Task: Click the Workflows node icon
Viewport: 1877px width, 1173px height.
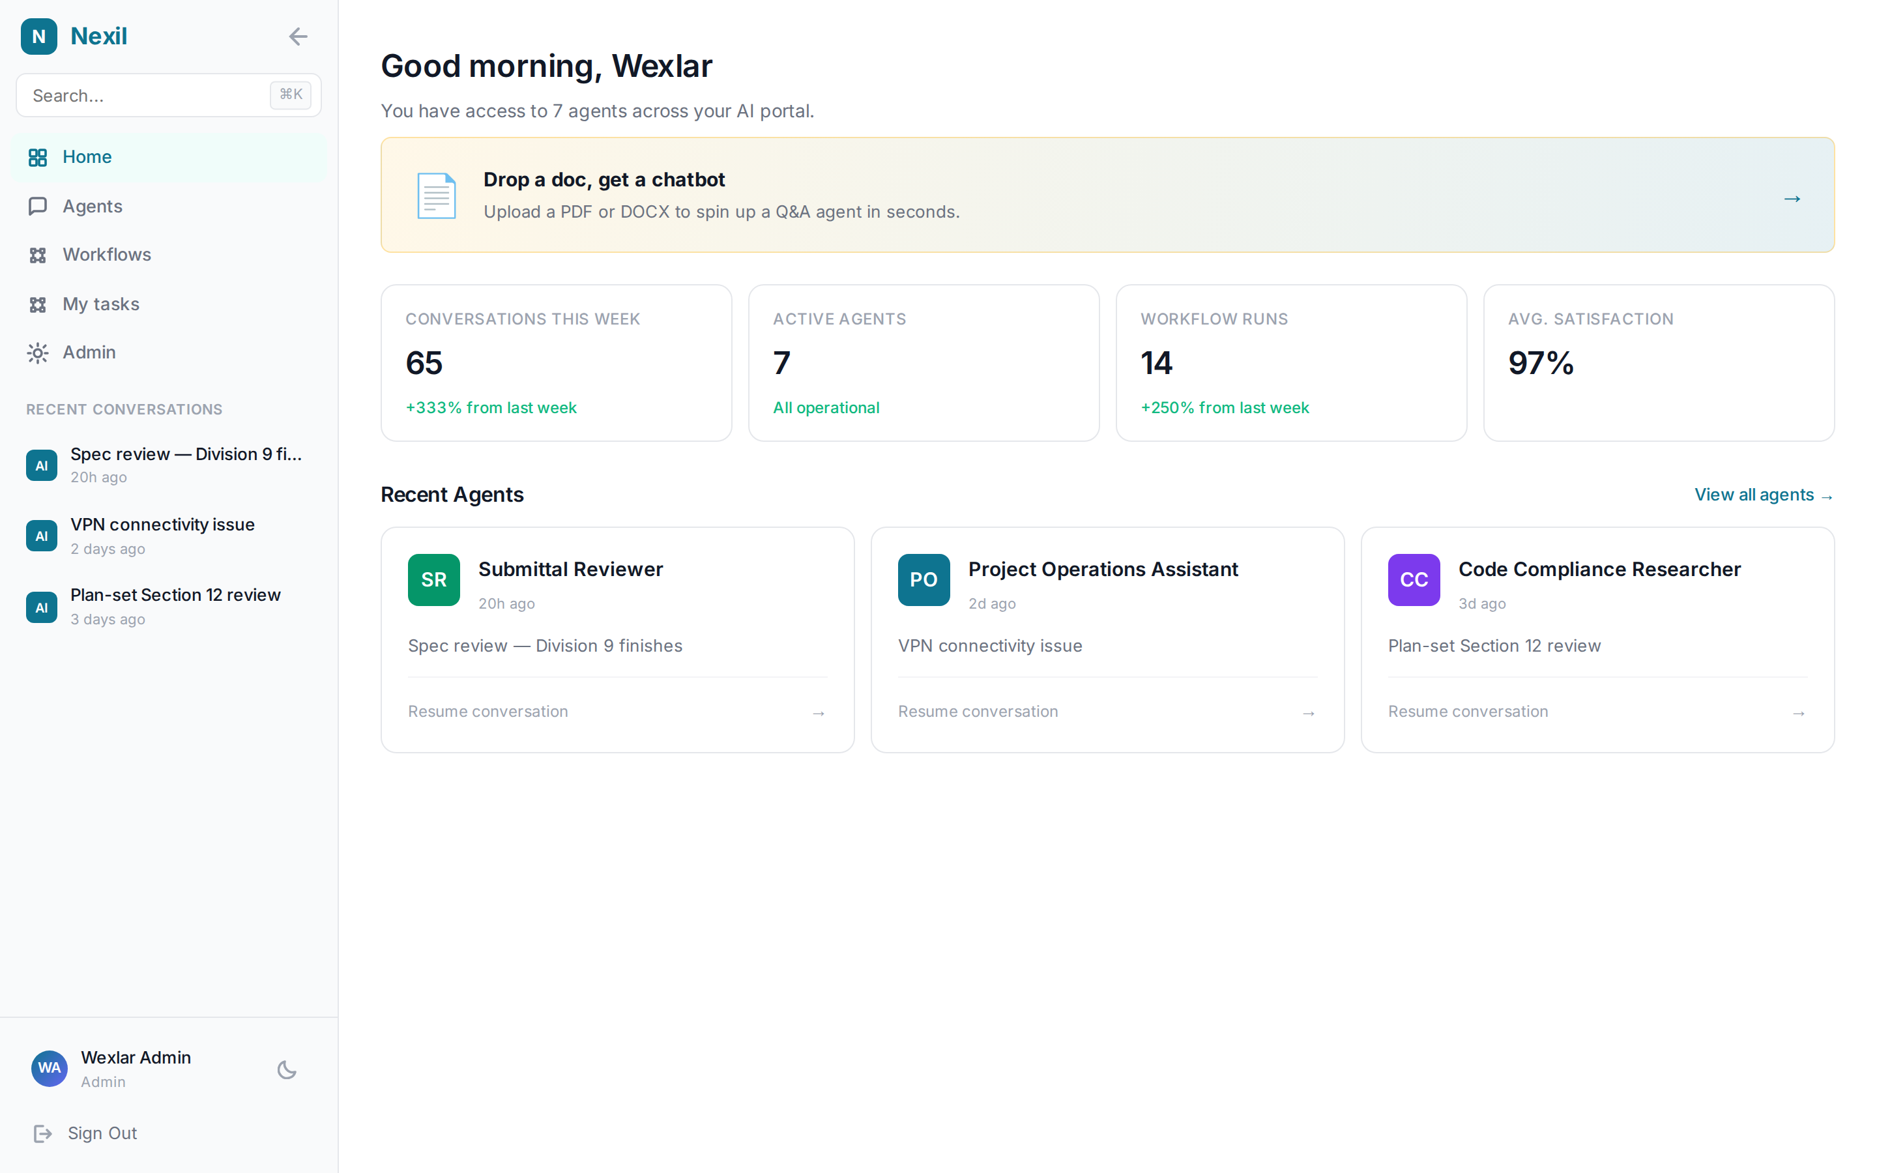Action: click(38, 255)
